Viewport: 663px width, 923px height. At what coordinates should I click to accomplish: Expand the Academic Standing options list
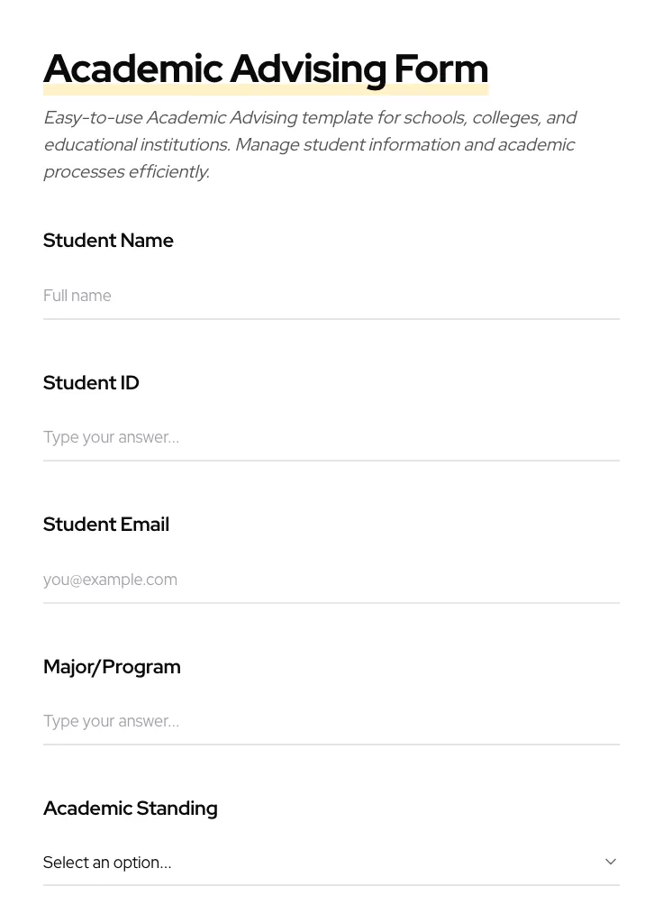pos(331,863)
